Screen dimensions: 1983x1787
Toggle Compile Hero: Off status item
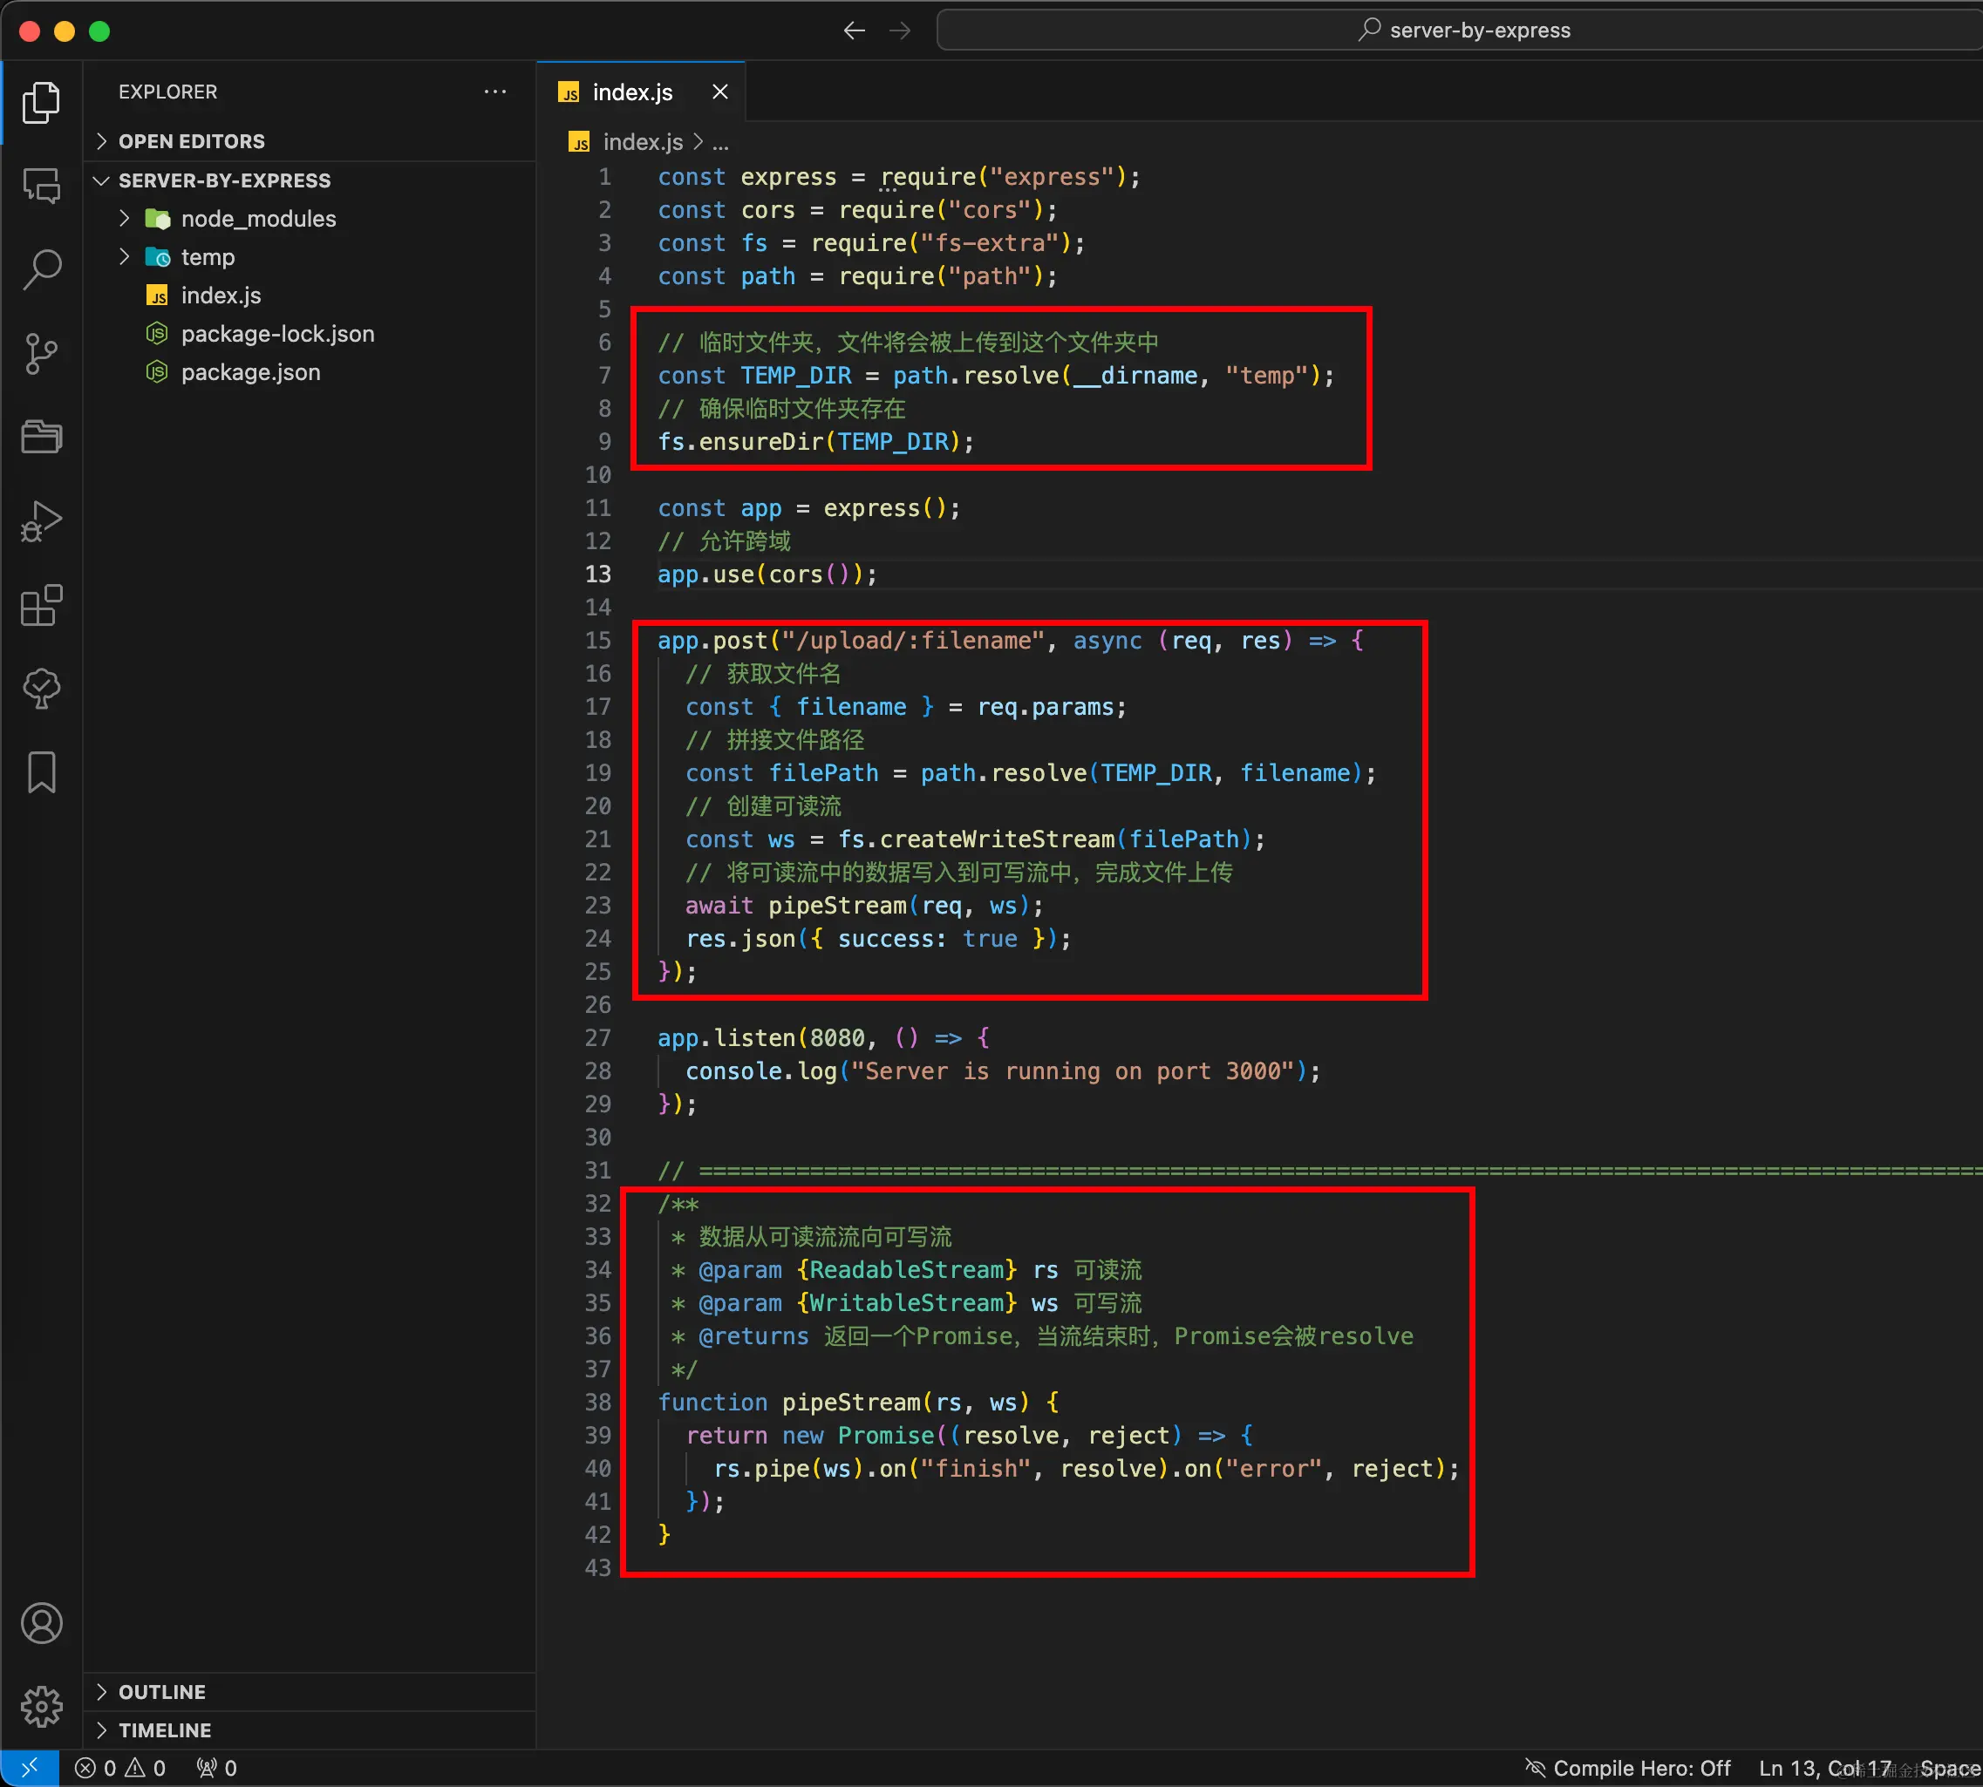click(1626, 1769)
